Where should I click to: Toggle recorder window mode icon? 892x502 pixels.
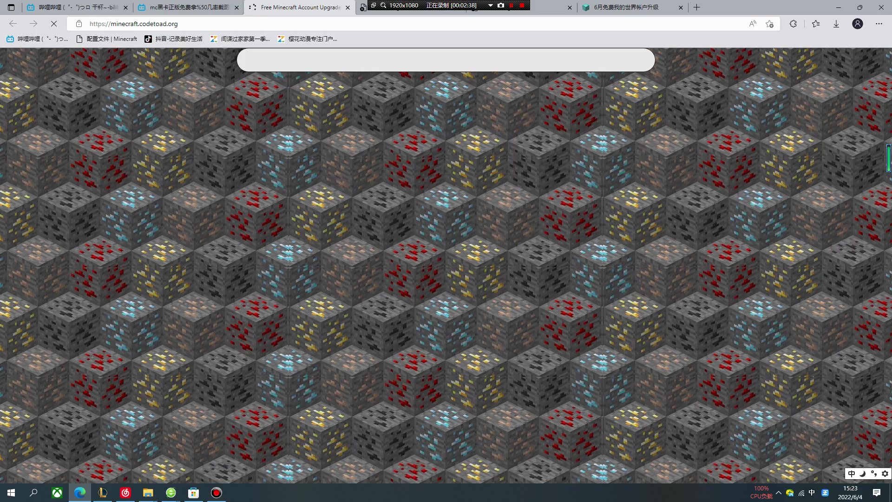click(374, 5)
